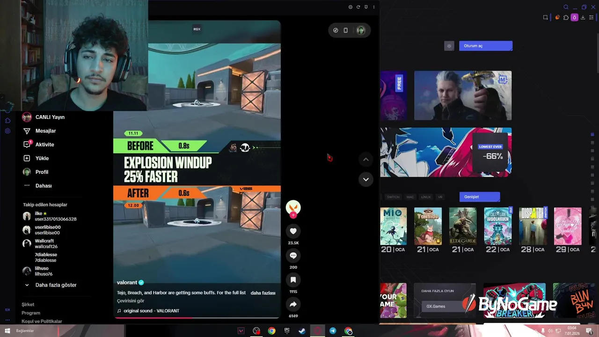This screenshot has height=337, width=599.
Task: Bookmark the video
Action: tap(293, 280)
